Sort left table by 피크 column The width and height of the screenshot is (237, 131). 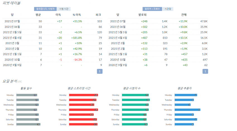click(98, 15)
